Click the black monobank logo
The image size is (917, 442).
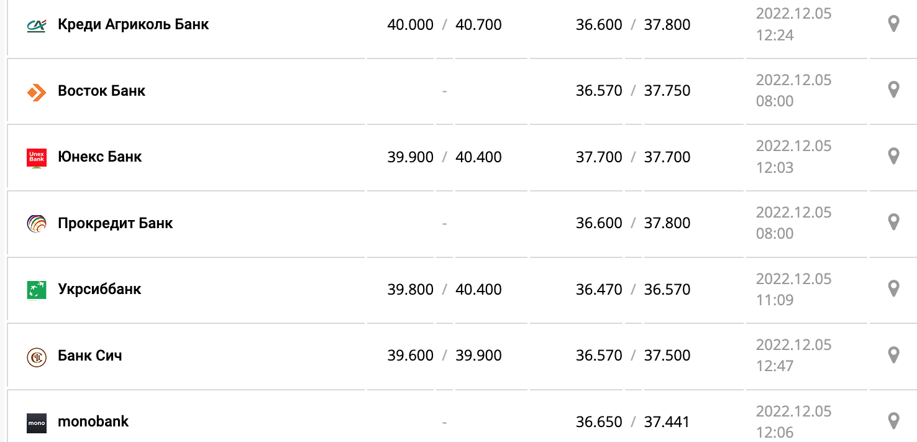click(37, 423)
